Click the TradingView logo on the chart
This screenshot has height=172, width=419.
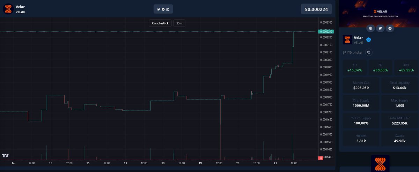(5, 155)
